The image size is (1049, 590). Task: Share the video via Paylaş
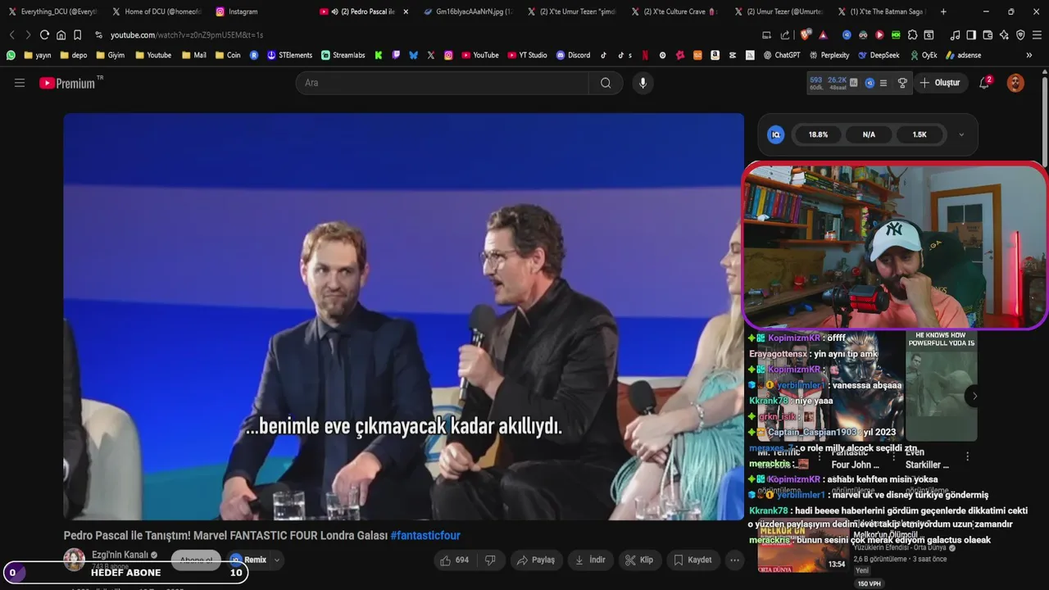pyautogui.click(x=536, y=560)
